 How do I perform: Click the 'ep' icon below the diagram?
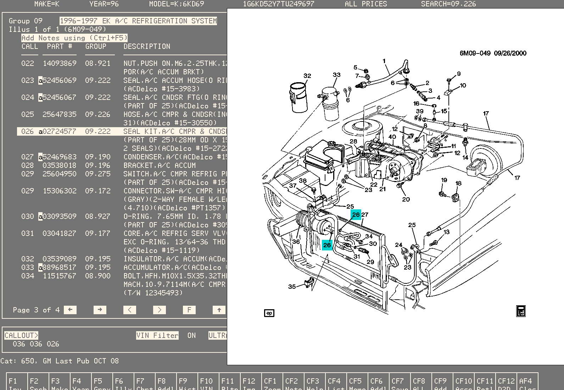269,313
